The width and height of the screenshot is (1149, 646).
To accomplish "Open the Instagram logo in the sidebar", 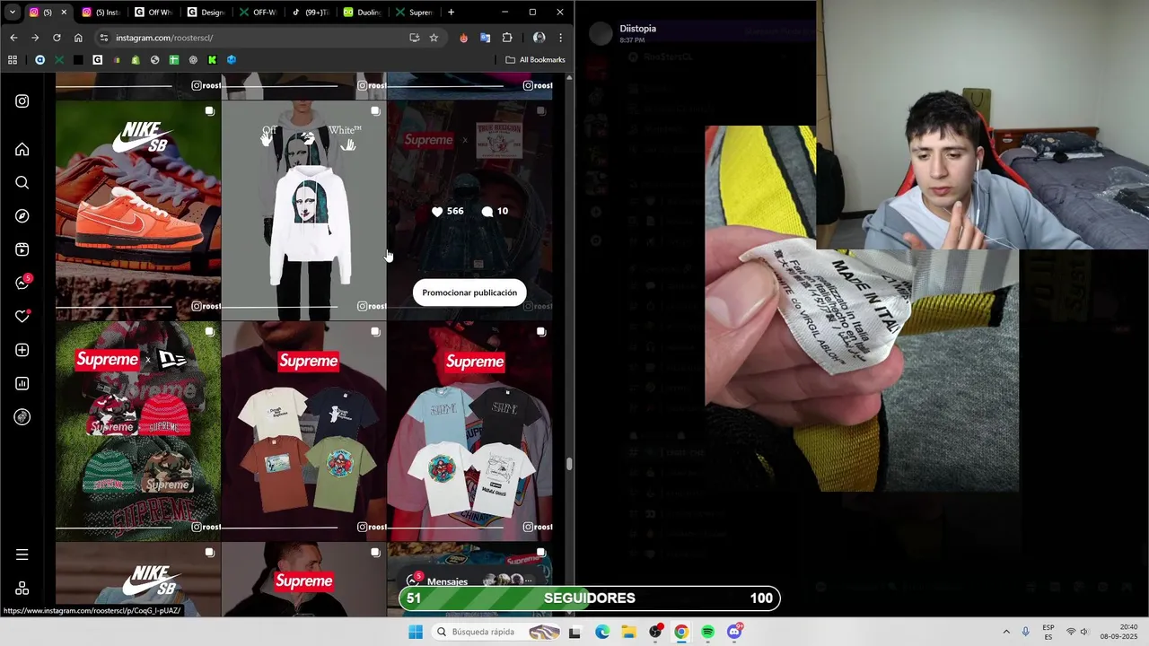I will 22,101.
